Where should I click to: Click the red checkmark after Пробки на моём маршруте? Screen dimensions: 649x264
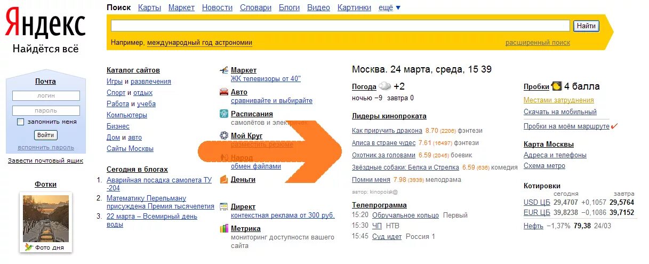[x=614, y=126]
